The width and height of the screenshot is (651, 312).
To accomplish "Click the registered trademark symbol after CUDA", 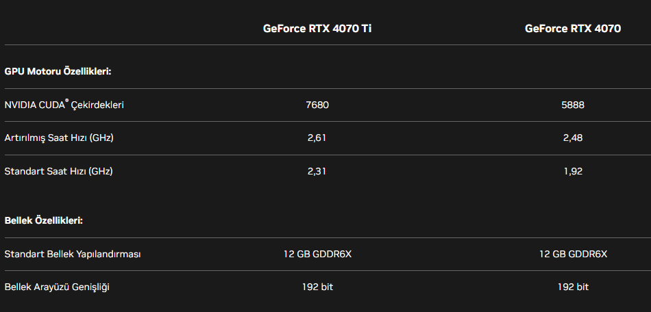I will click(x=67, y=101).
